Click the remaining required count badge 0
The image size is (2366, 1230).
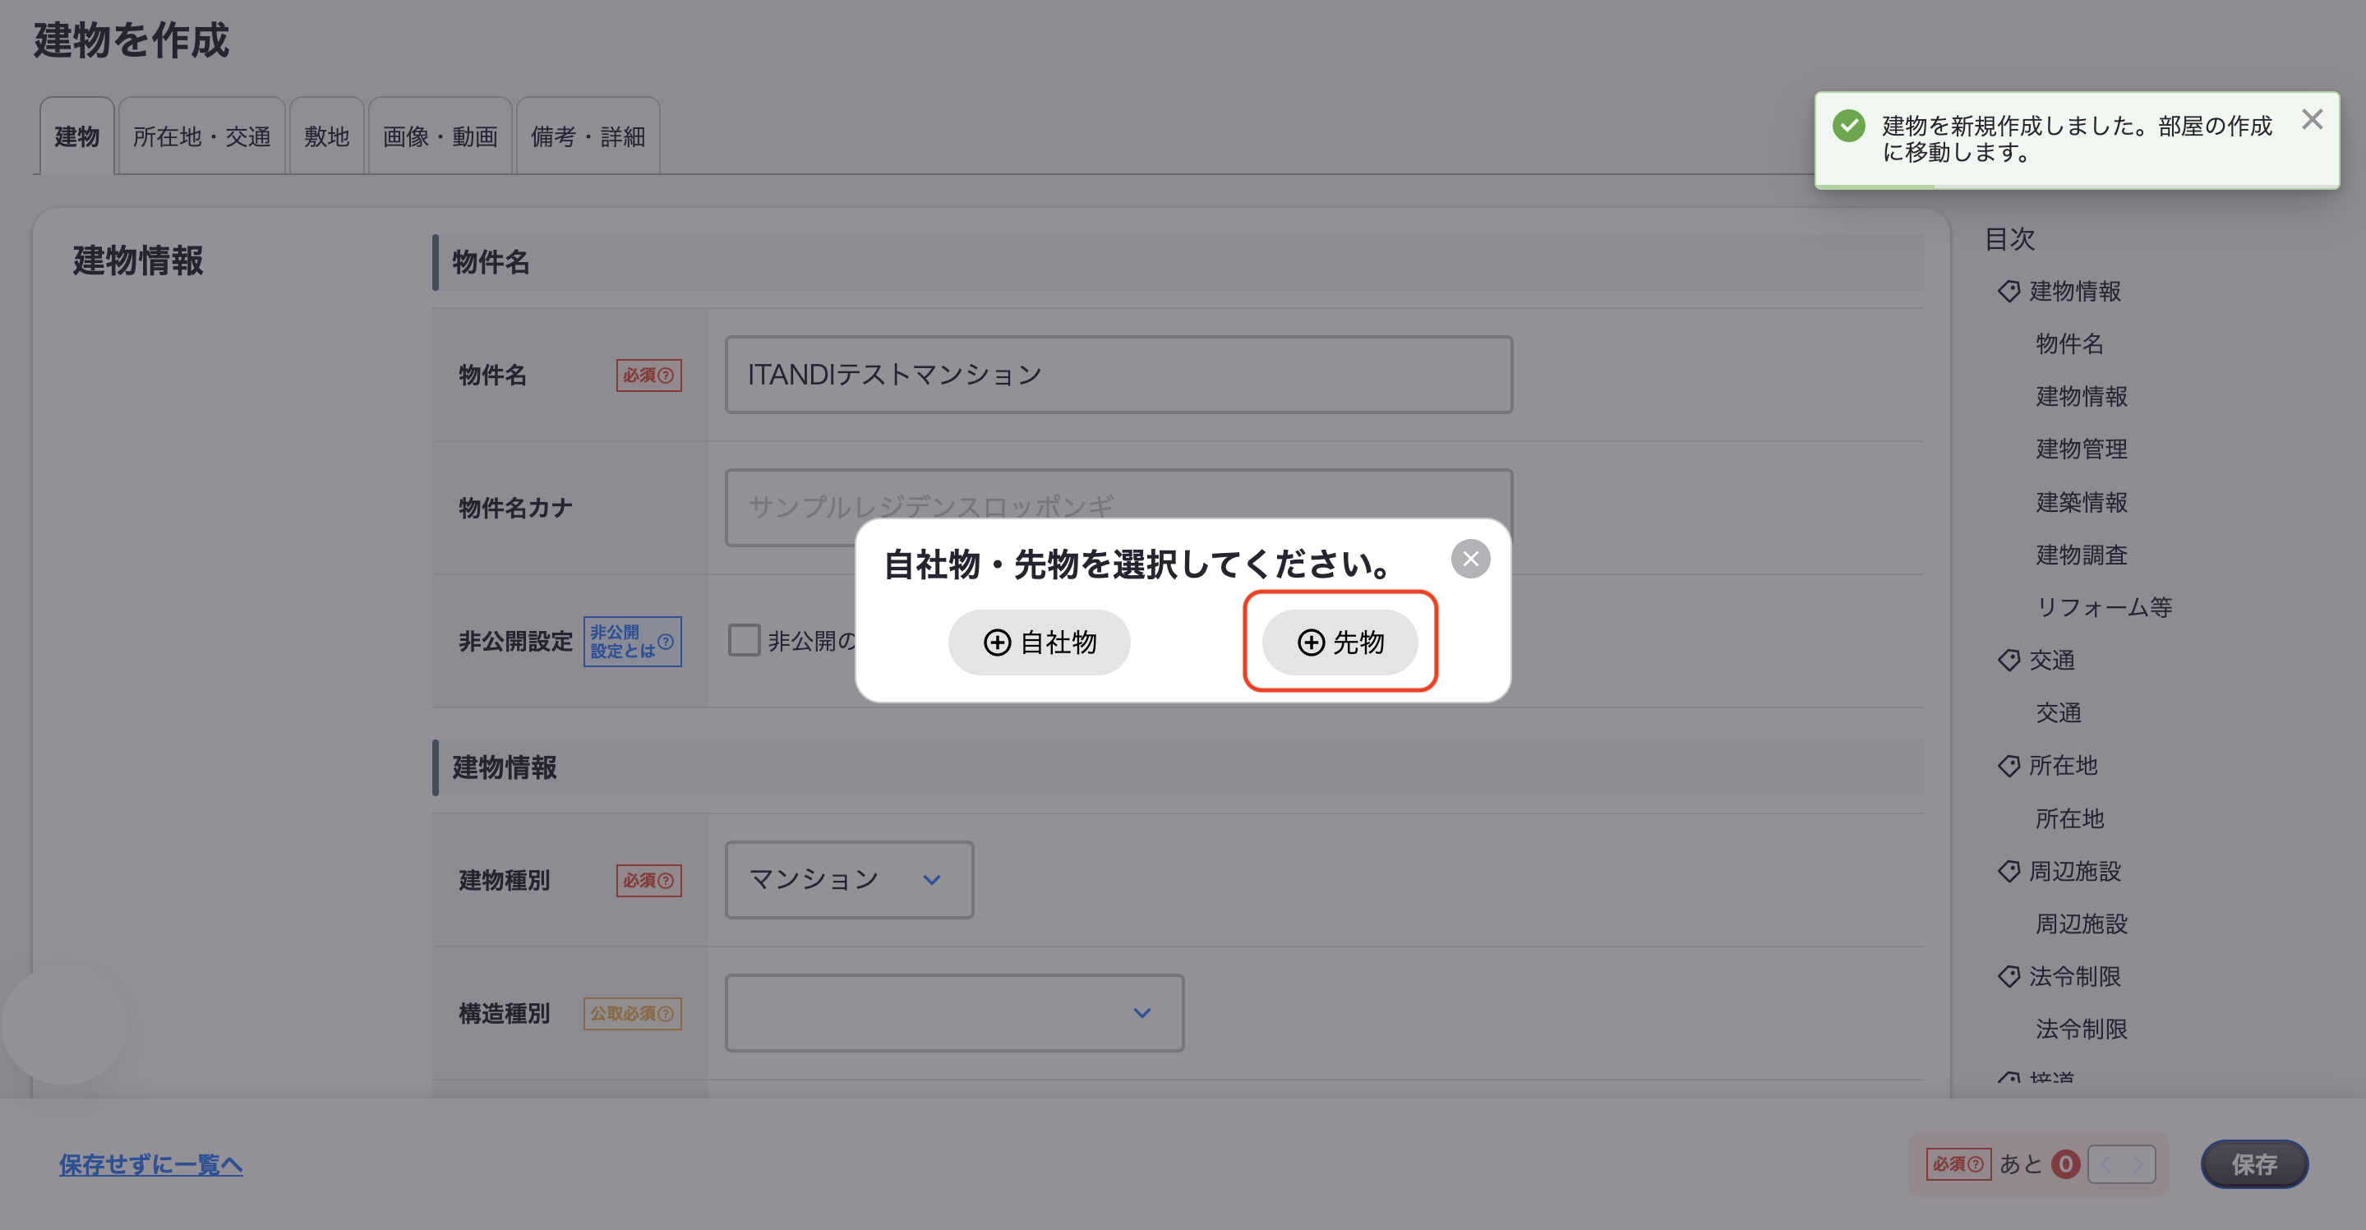tap(2066, 1164)
